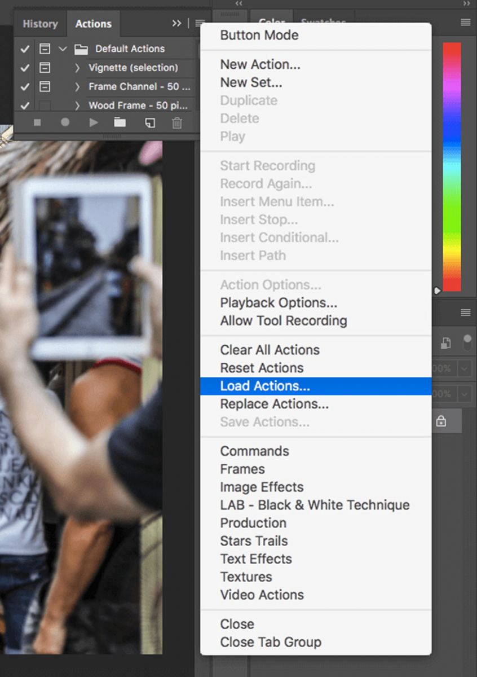Open the layer opacity dropdown arrow

tap(464, 368)
